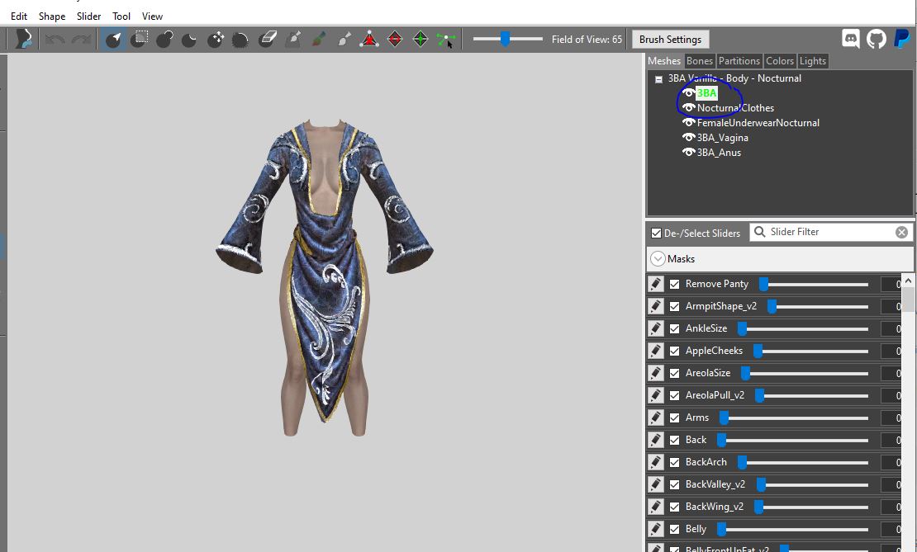Select the Move brush tool

click(216, 39)
